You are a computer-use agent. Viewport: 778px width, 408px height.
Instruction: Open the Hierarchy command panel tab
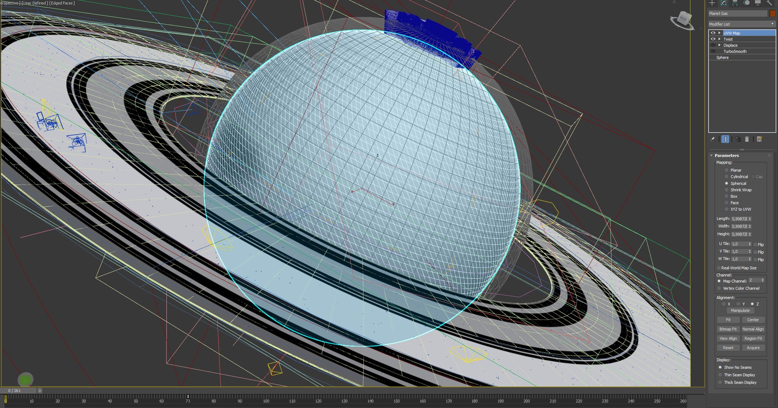[735, 3]
